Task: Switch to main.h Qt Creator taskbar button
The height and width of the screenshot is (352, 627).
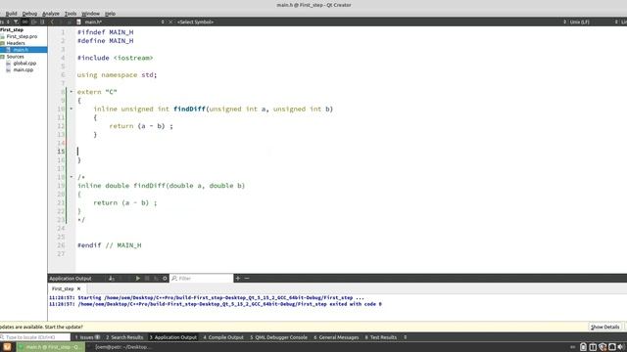Action: (x=50, y=347)
